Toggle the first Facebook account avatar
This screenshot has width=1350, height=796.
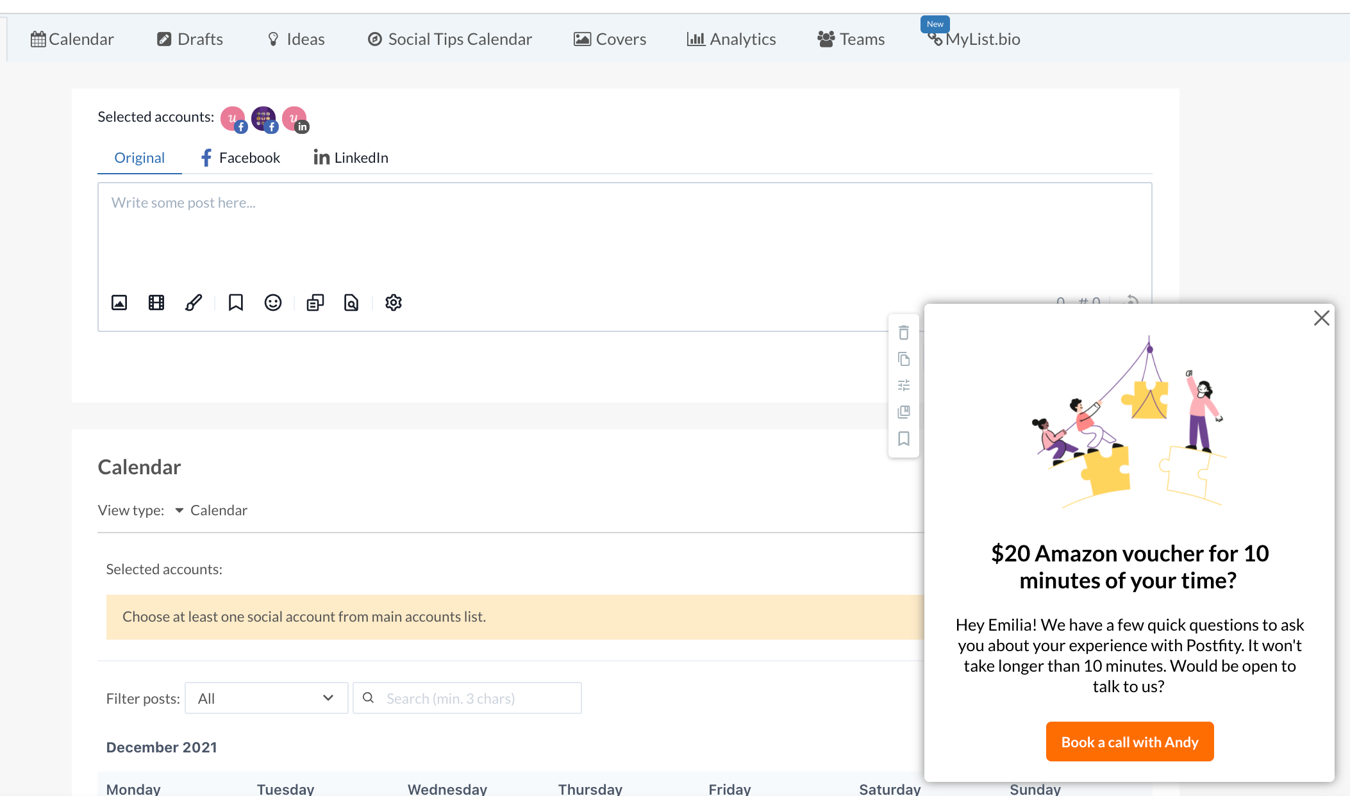[233, 119]
